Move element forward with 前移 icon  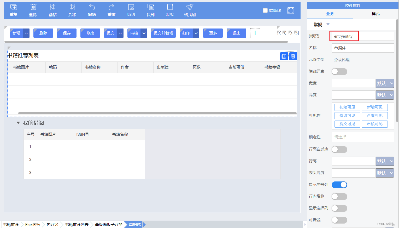coord(53,7)
